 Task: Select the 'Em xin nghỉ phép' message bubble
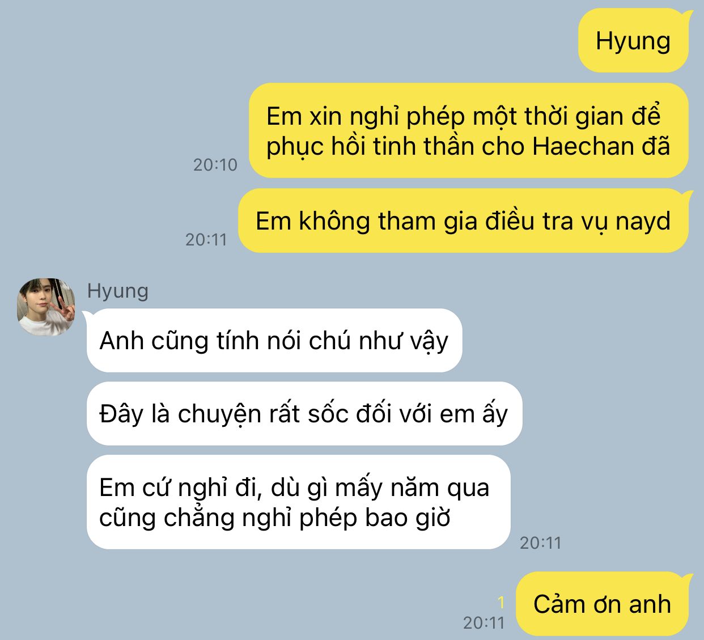pos(469,131)
